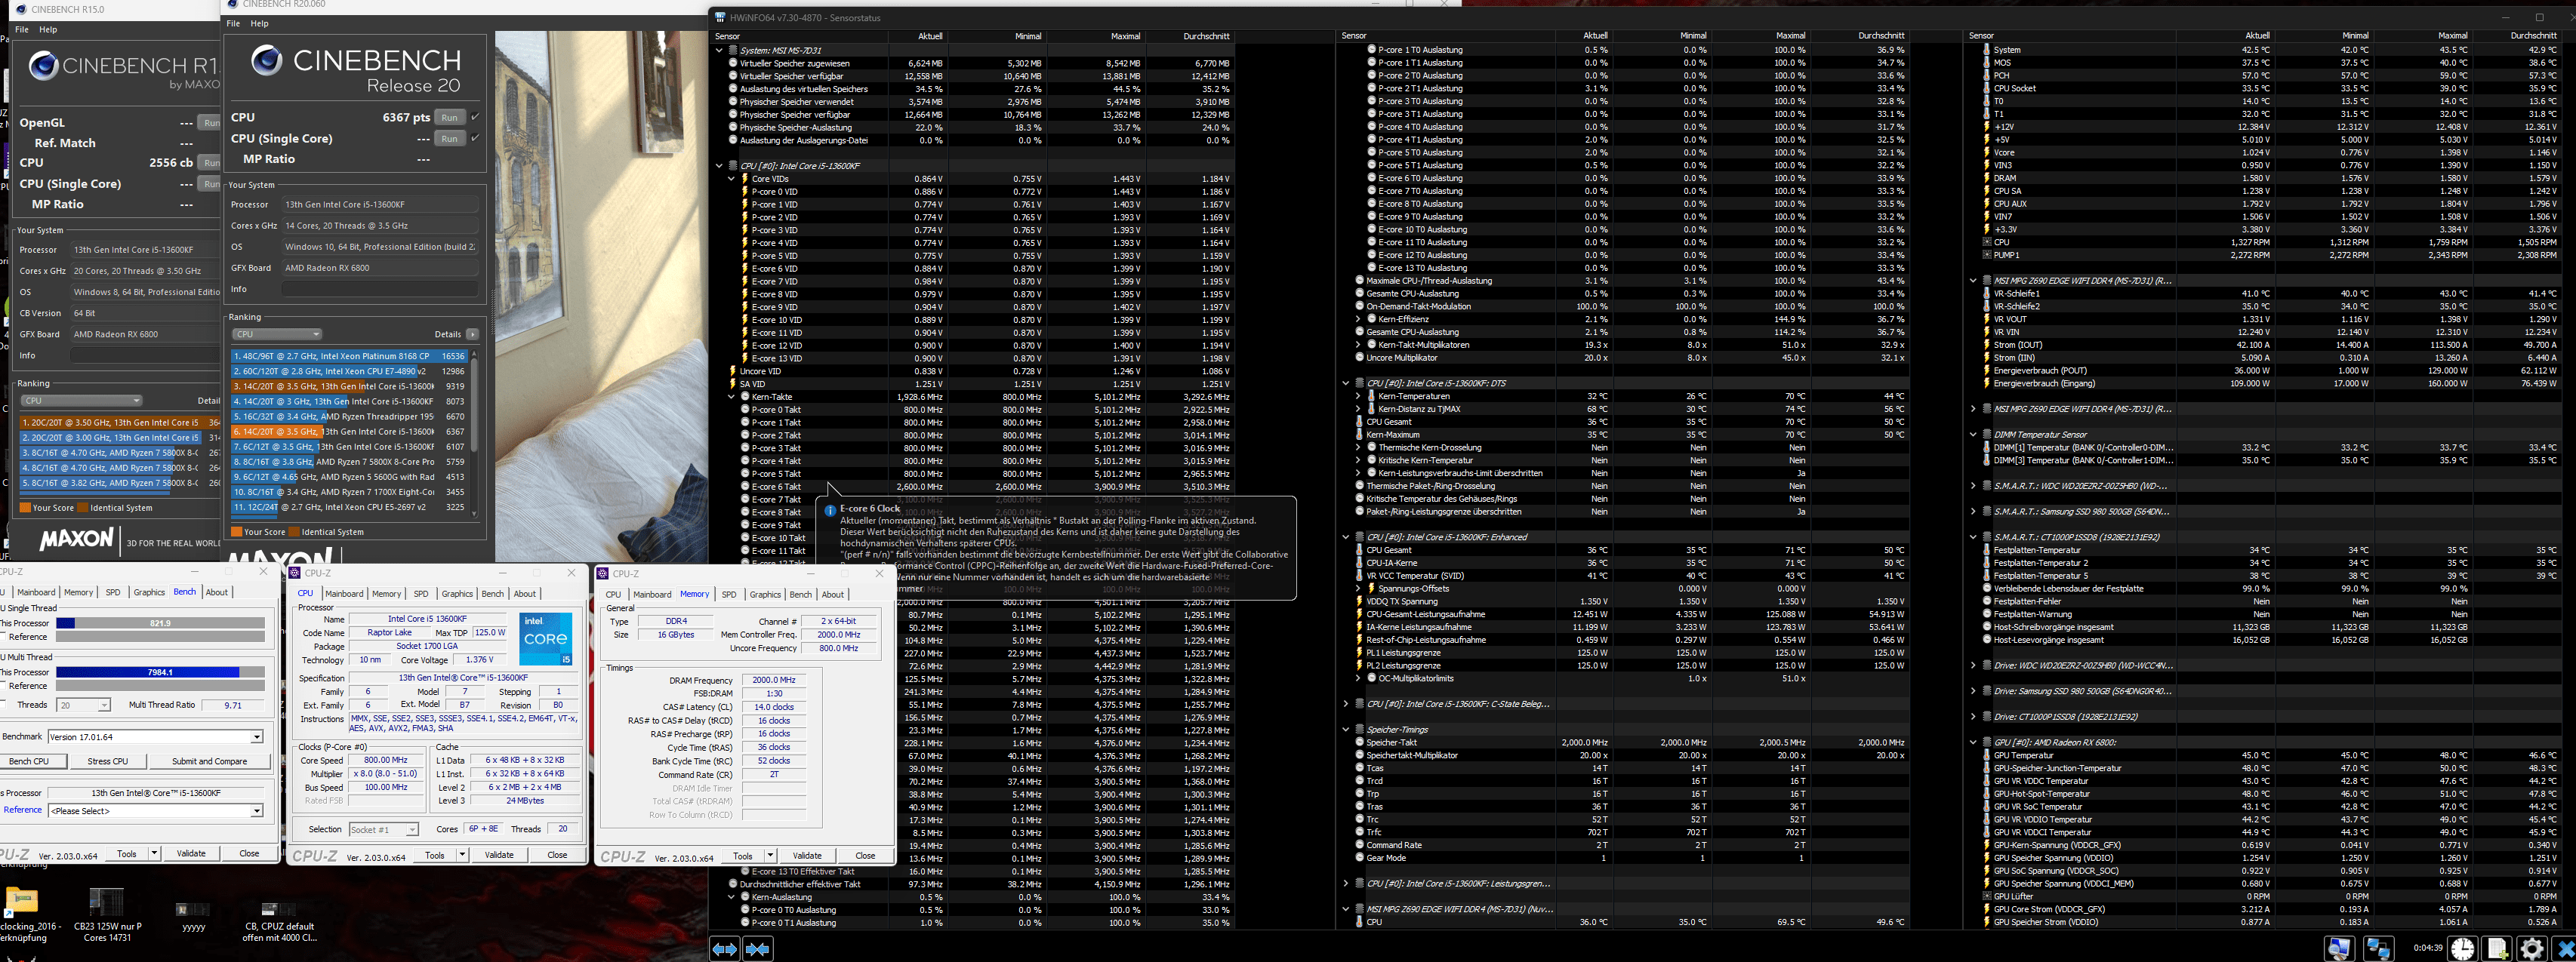Toggle the Threads checkbox in CPU-Z Bench

4,704
